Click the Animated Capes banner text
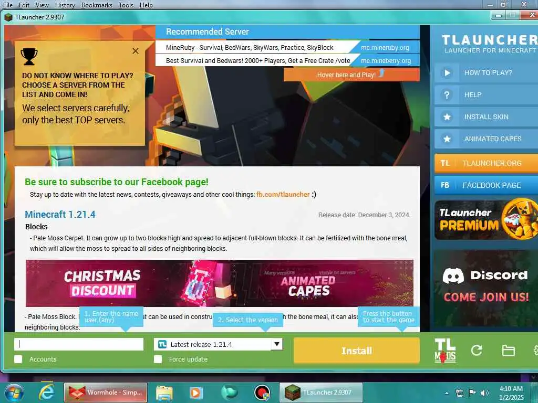This screenshot has height=403, width=538. pos(308,286)
